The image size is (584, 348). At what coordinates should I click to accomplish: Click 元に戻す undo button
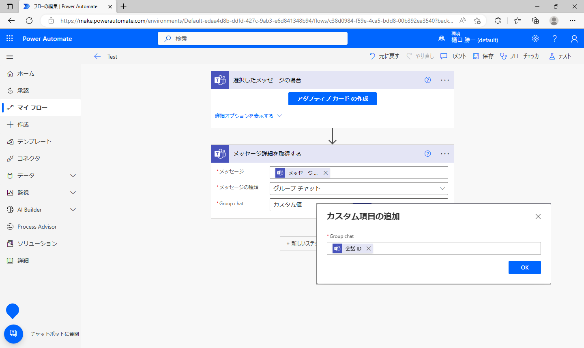click(x=384, y=56)
